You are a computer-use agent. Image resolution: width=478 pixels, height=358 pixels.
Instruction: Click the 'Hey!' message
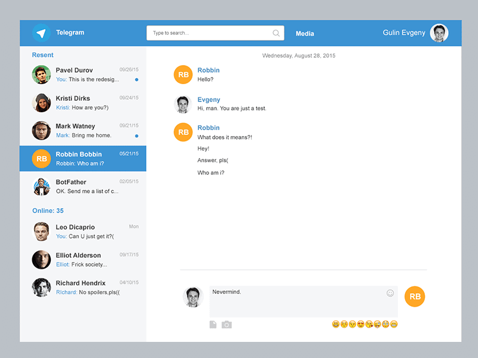(203, 149)
